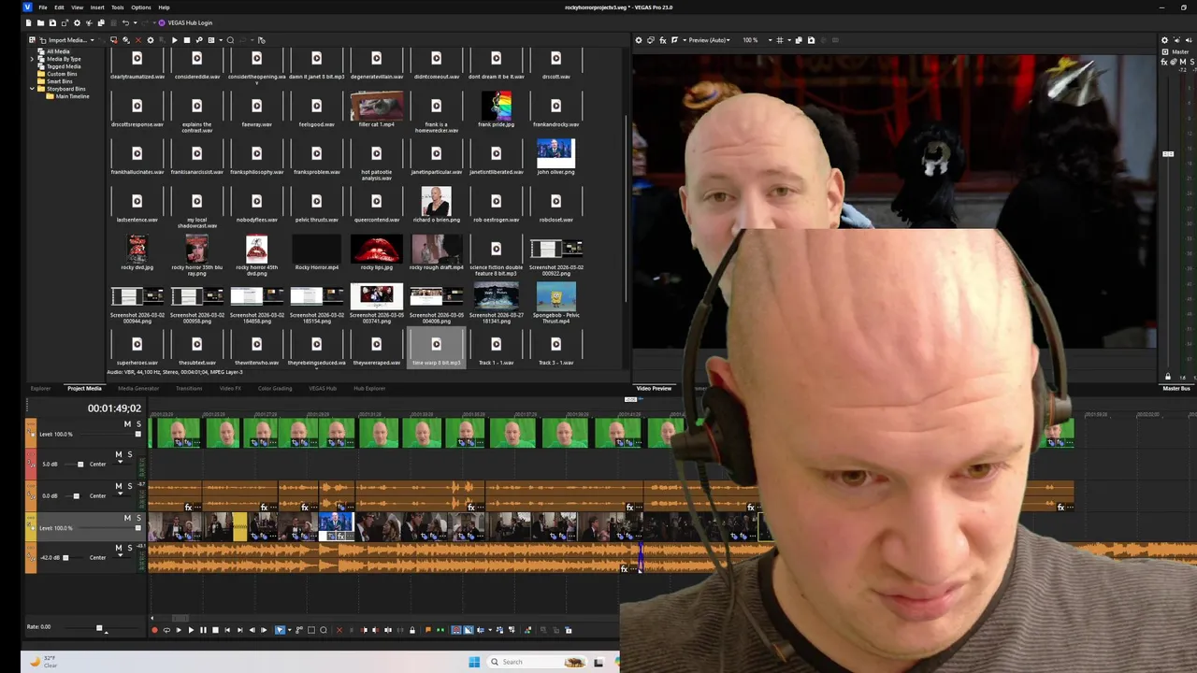Toggle Enable Snapping in timeline toolbar

[x=456, y=630]
